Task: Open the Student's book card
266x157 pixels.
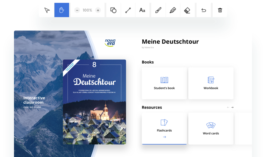Action: (x=164, y=83)
